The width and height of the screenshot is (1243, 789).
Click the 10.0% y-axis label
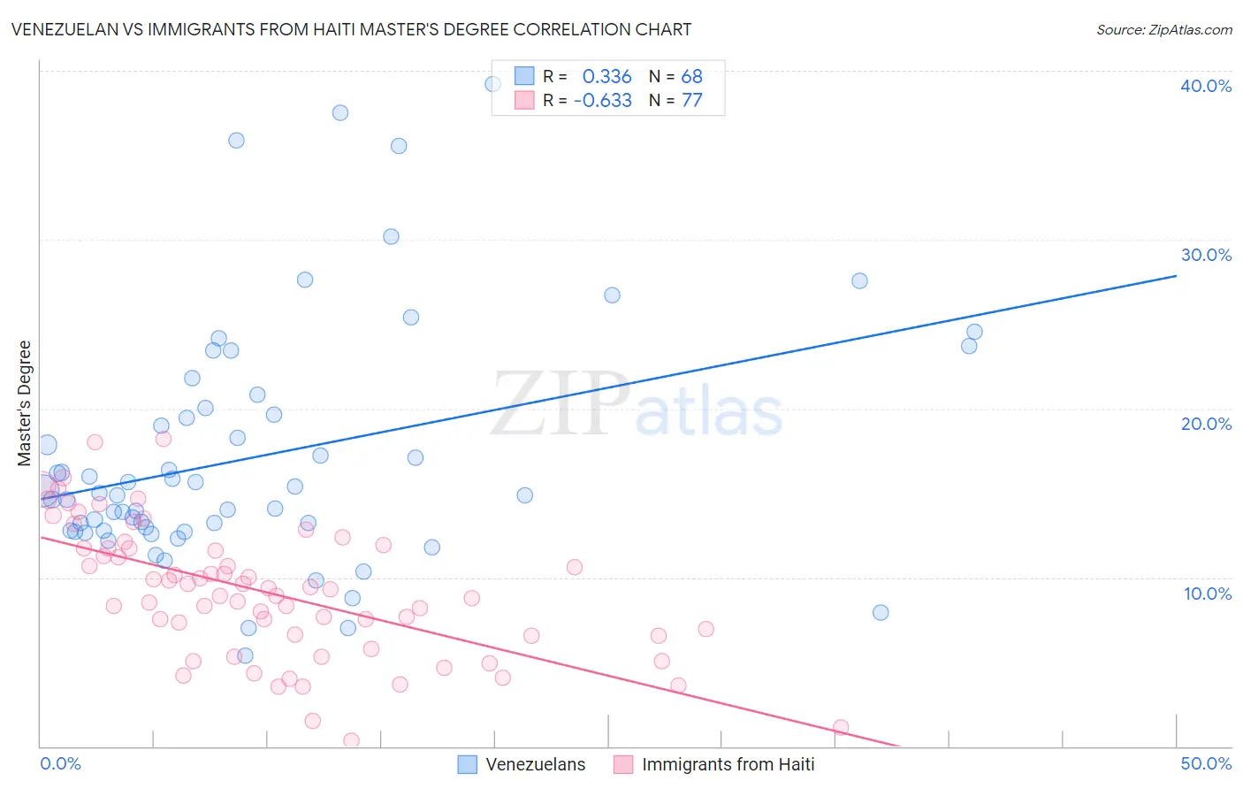(1208, 594)
